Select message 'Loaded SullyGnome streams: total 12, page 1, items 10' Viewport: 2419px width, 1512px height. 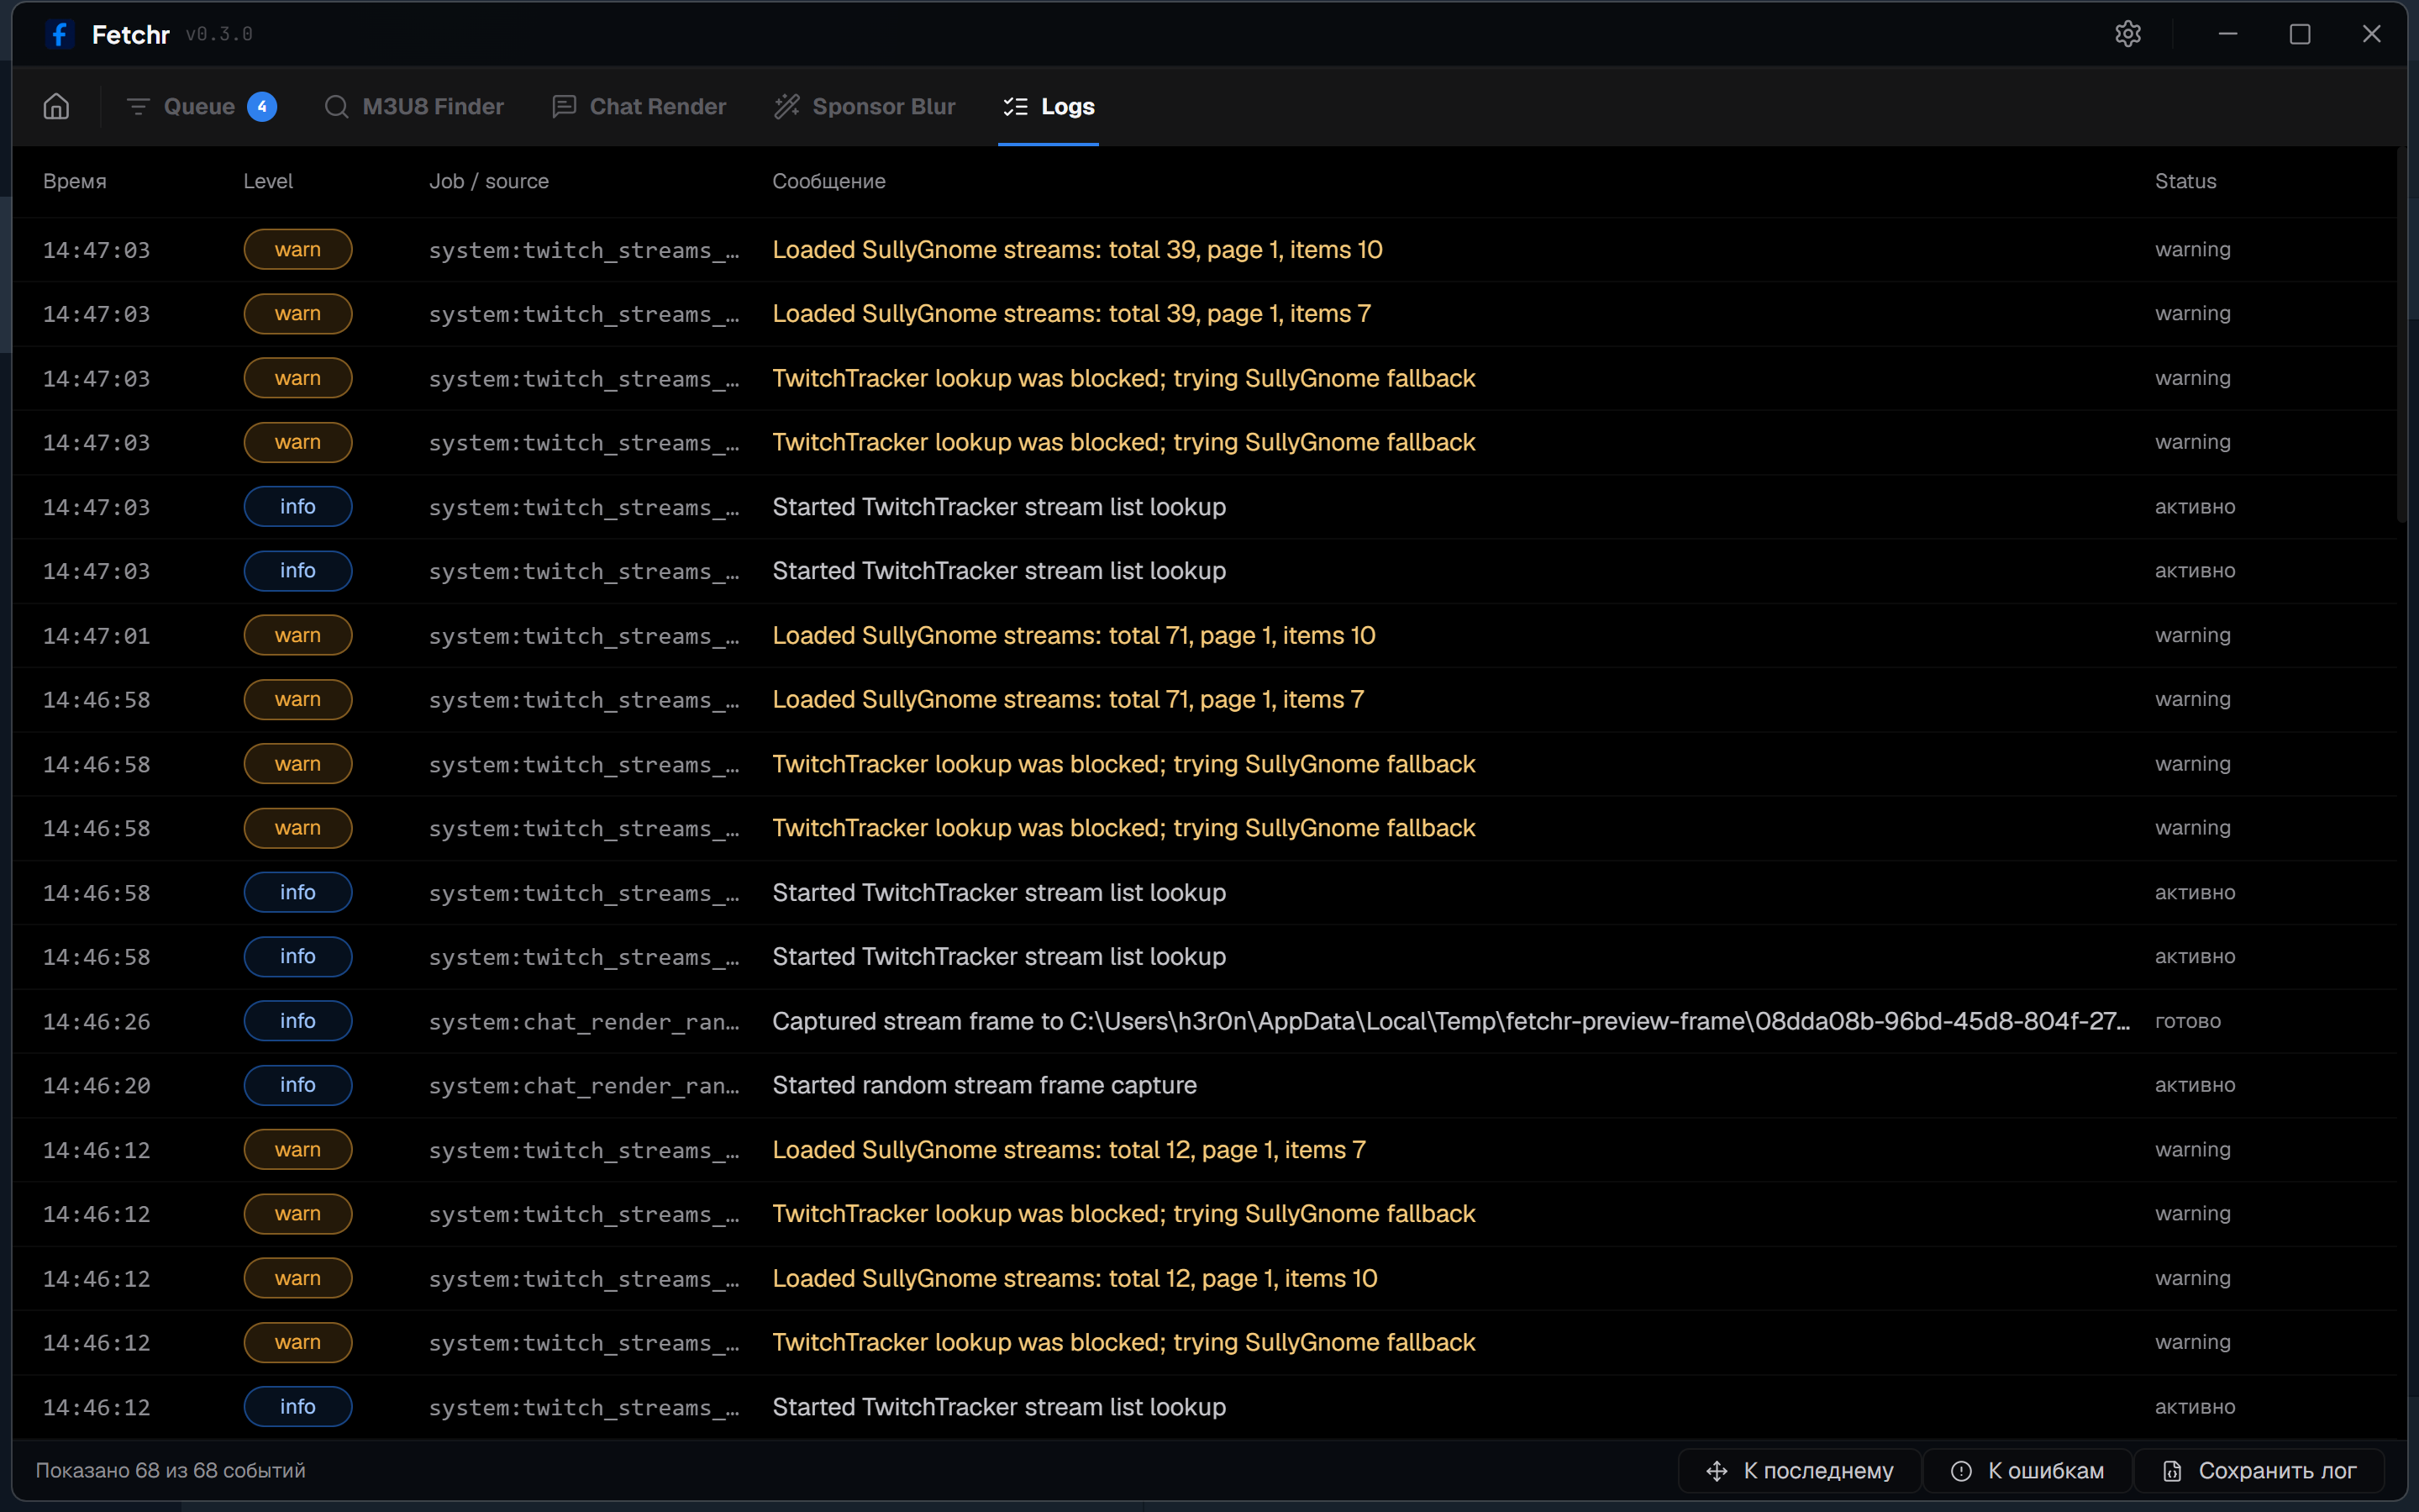pos(1075,1278)
